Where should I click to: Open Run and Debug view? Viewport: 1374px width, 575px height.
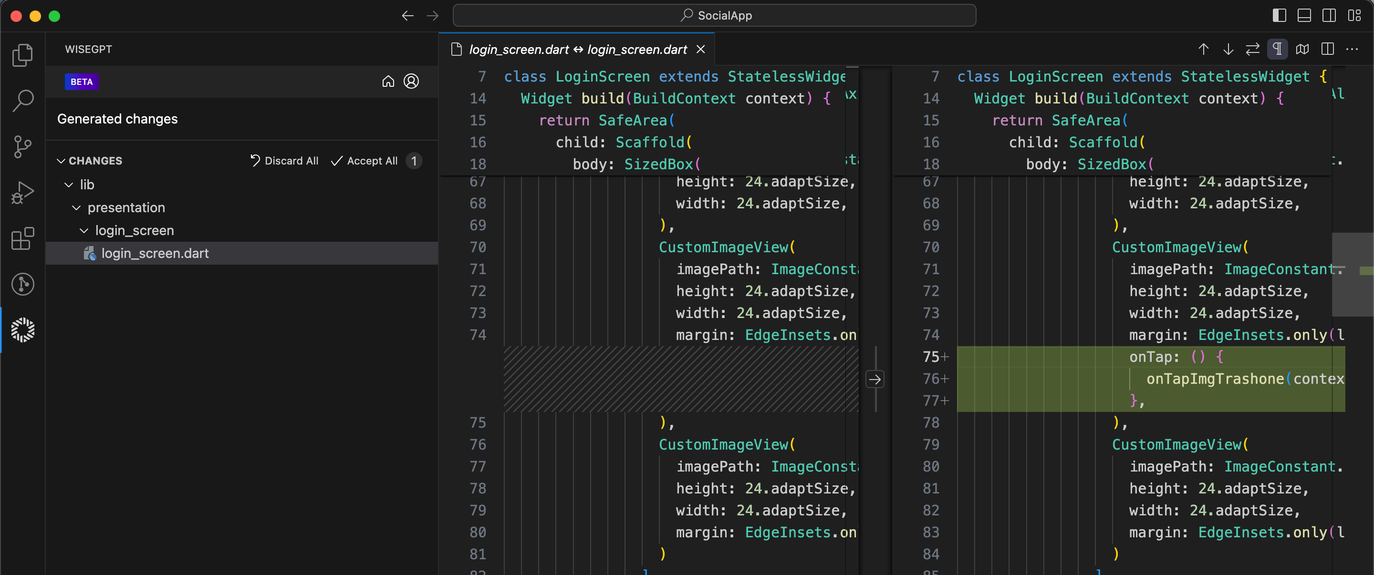[x=22, y=192]
